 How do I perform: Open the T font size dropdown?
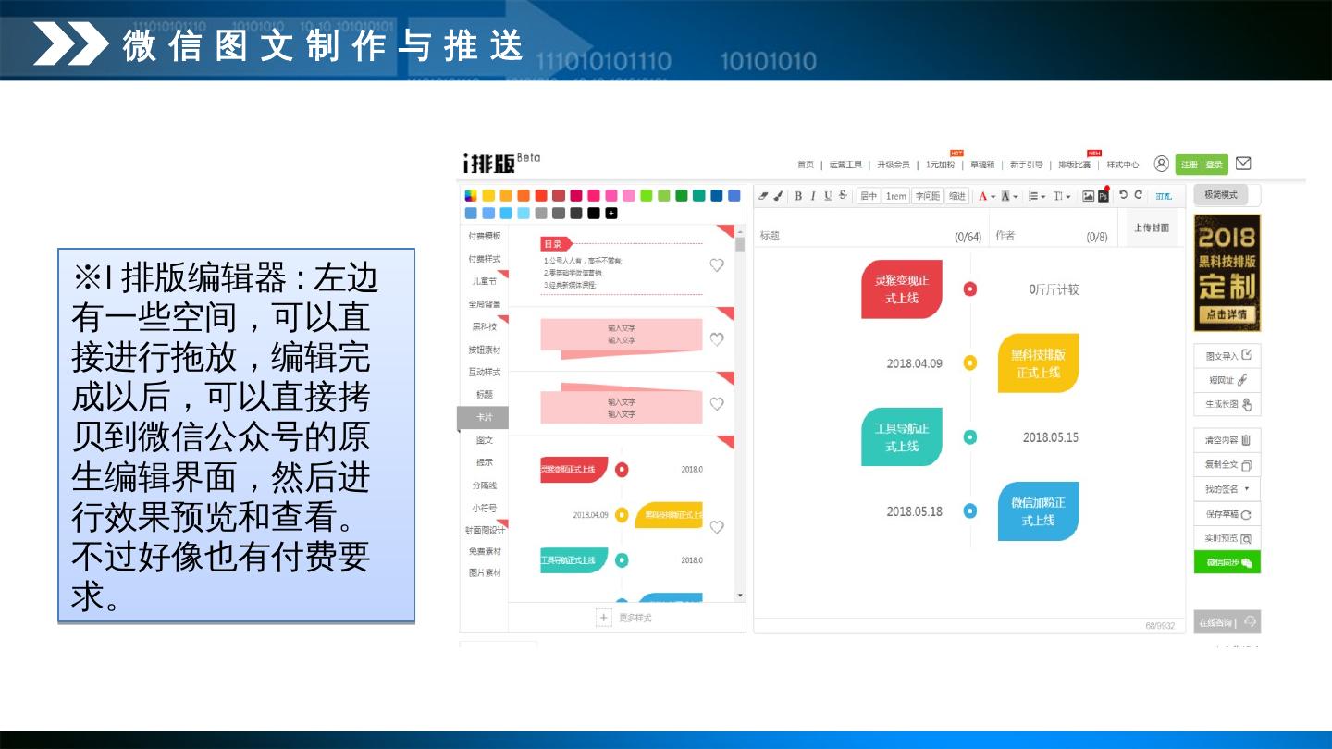click(1062, 196)
